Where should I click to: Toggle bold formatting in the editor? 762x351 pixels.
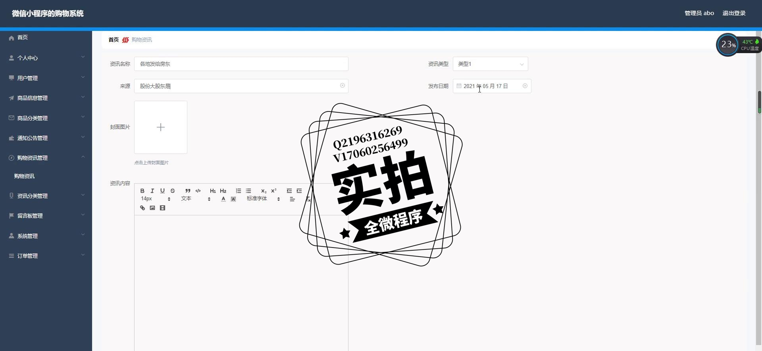[142, 191]
